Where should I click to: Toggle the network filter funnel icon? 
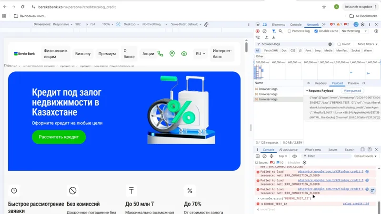click(273, 31)
